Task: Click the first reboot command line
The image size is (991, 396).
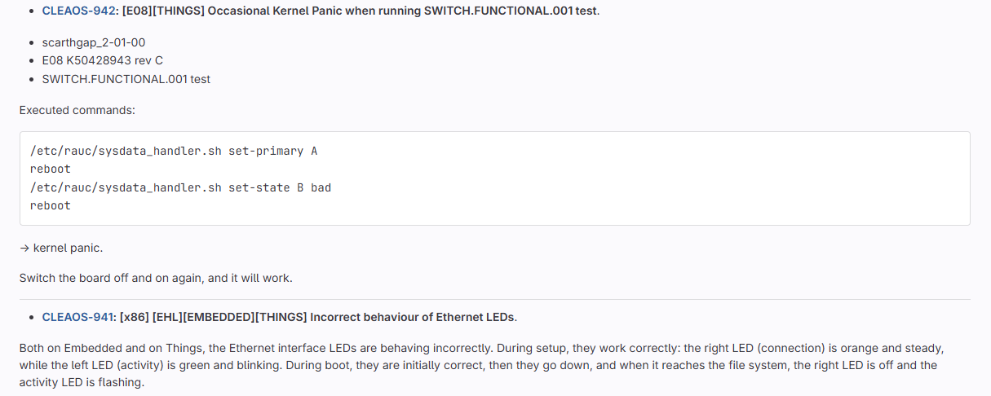Action: [x=51, y=169]
